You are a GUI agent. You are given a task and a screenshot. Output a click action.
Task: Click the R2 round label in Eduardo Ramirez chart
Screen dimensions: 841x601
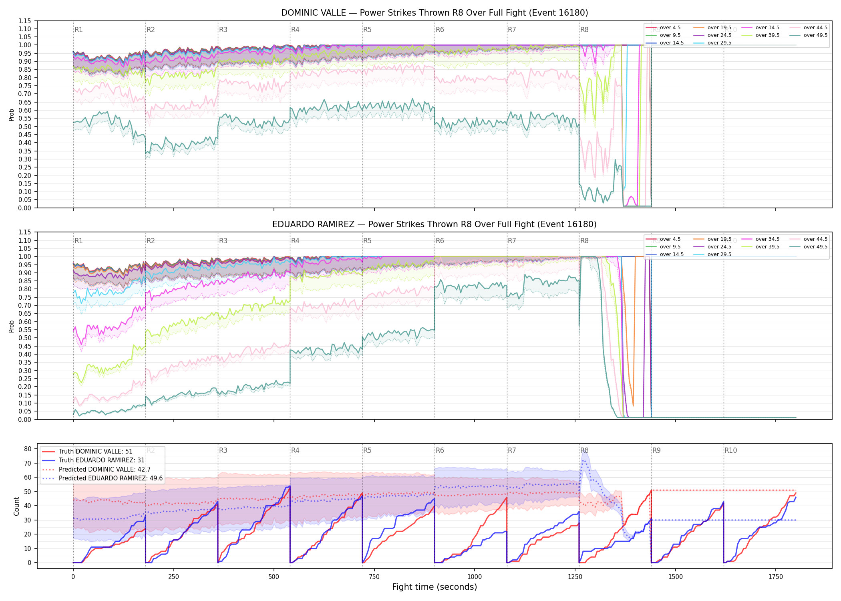(x=151, y=241)
